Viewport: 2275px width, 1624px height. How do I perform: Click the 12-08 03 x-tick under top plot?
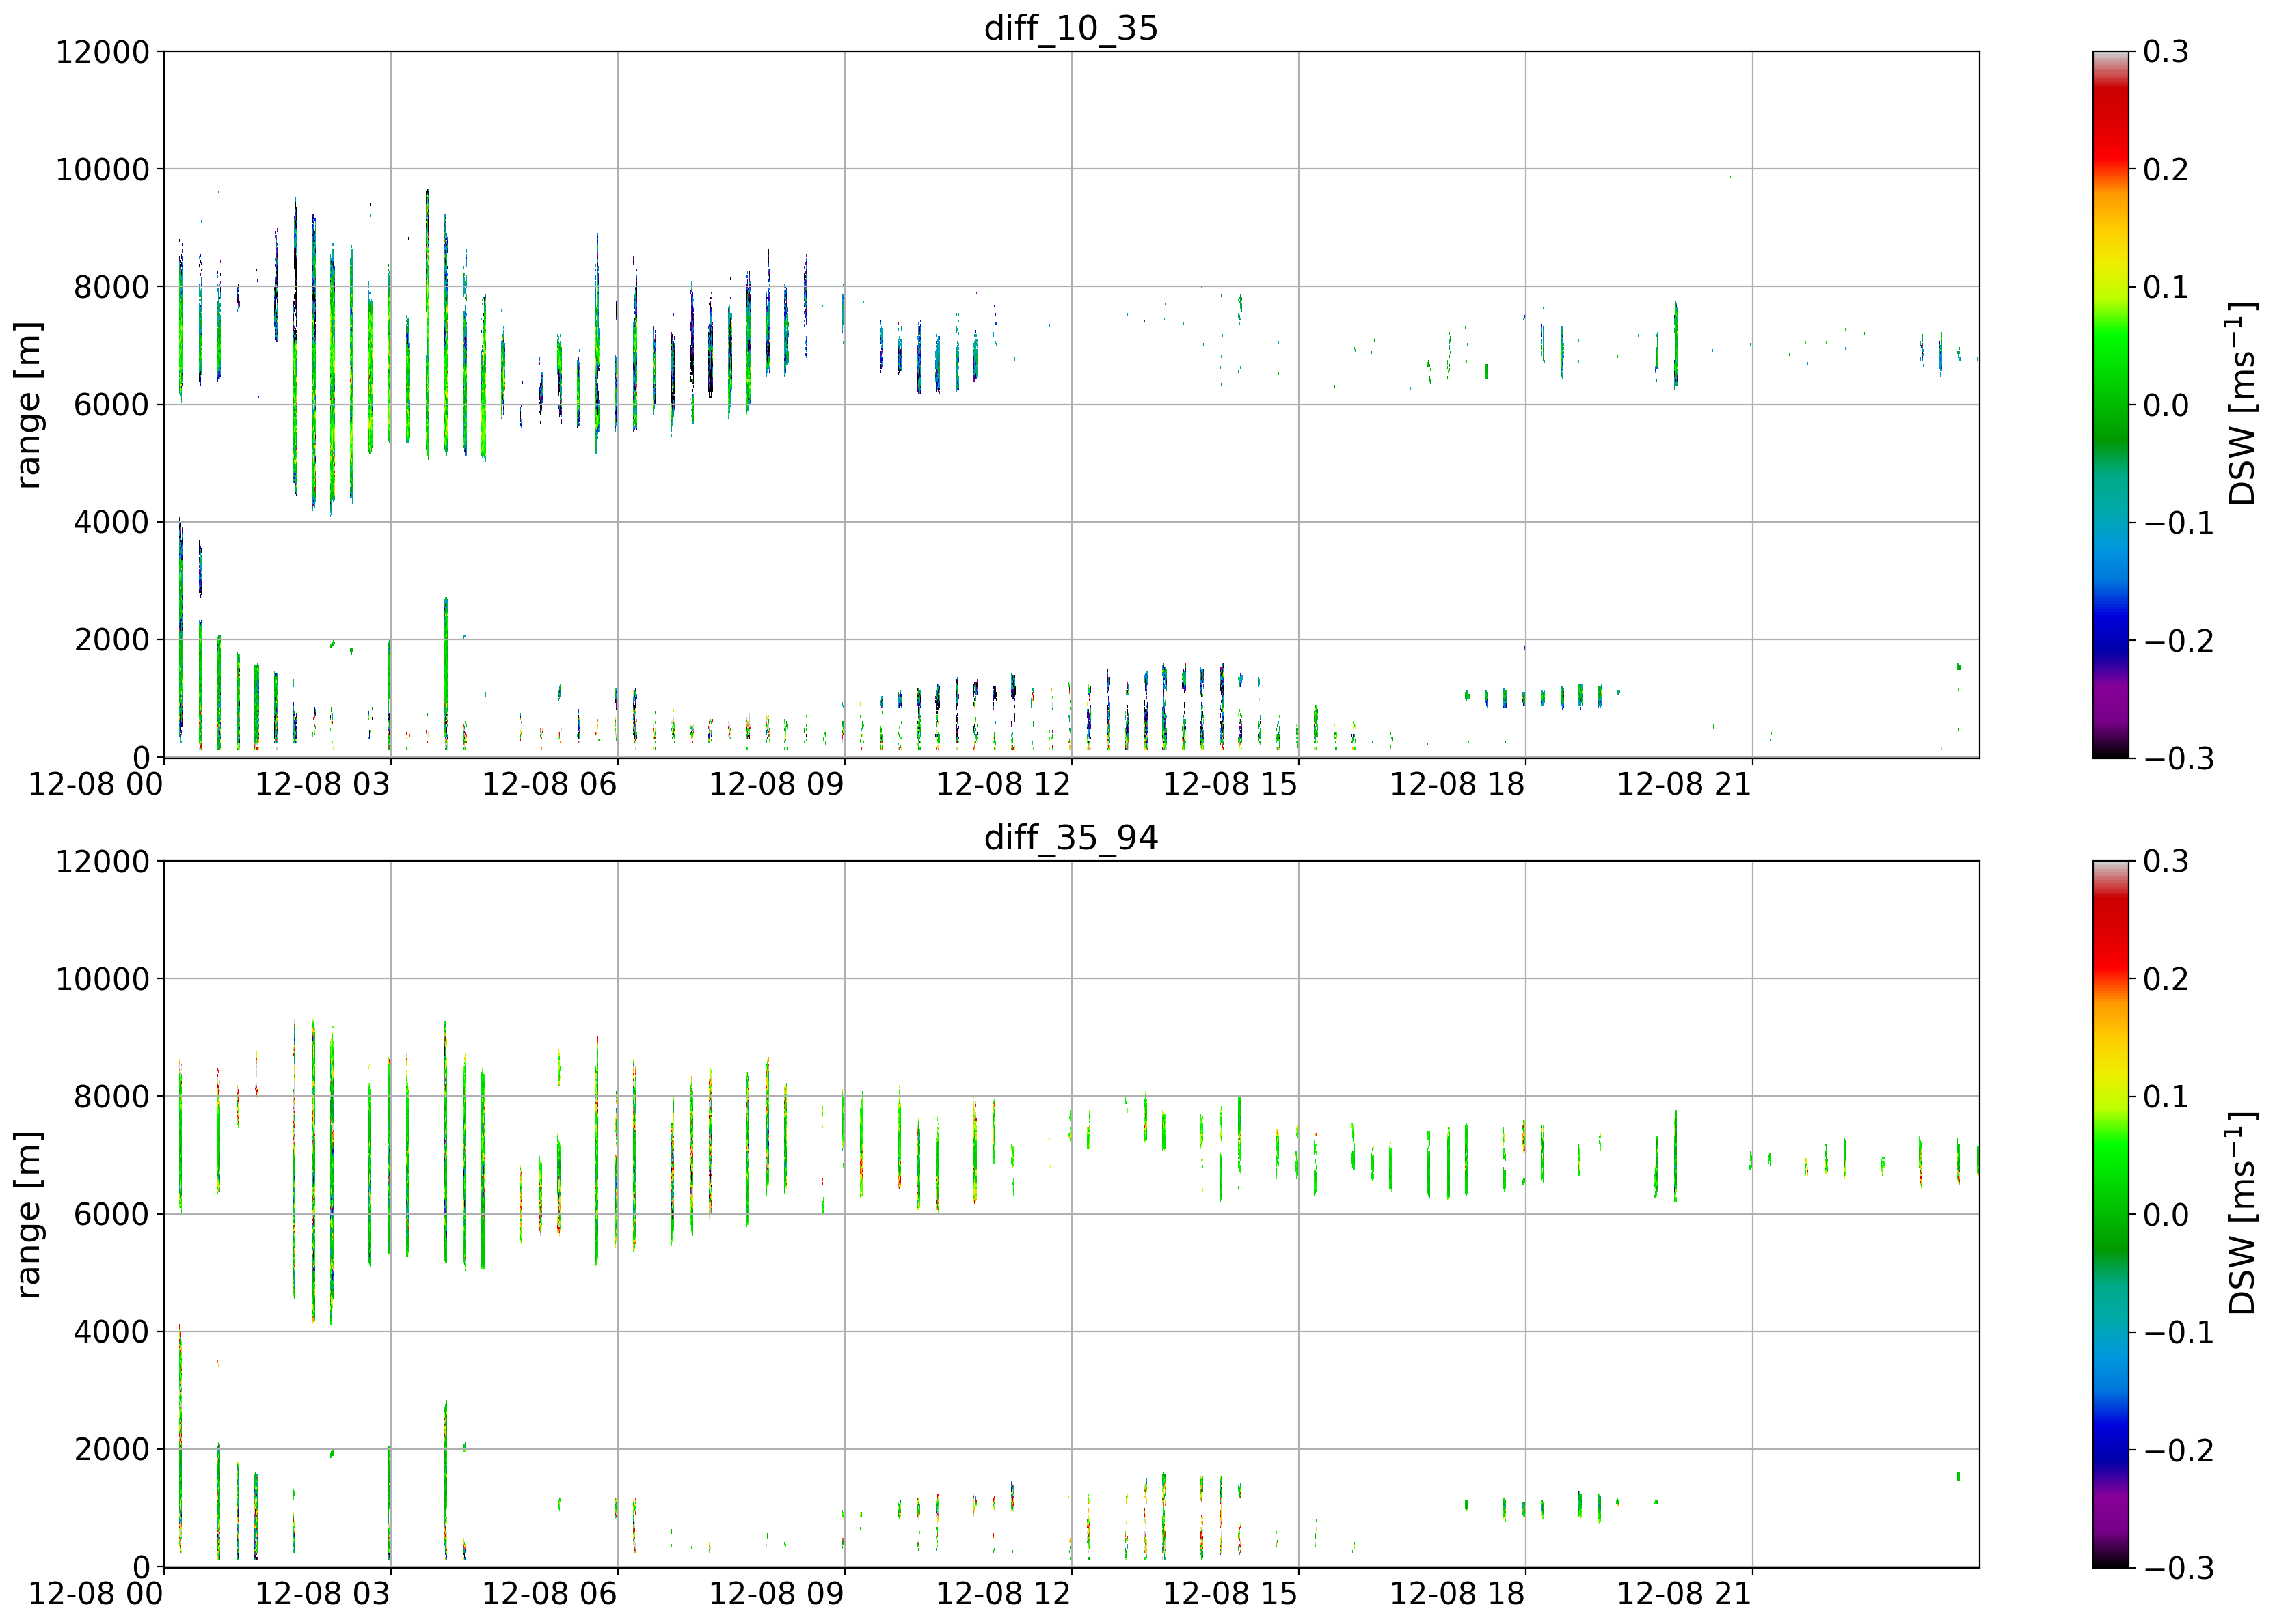[x=322, y=784]
